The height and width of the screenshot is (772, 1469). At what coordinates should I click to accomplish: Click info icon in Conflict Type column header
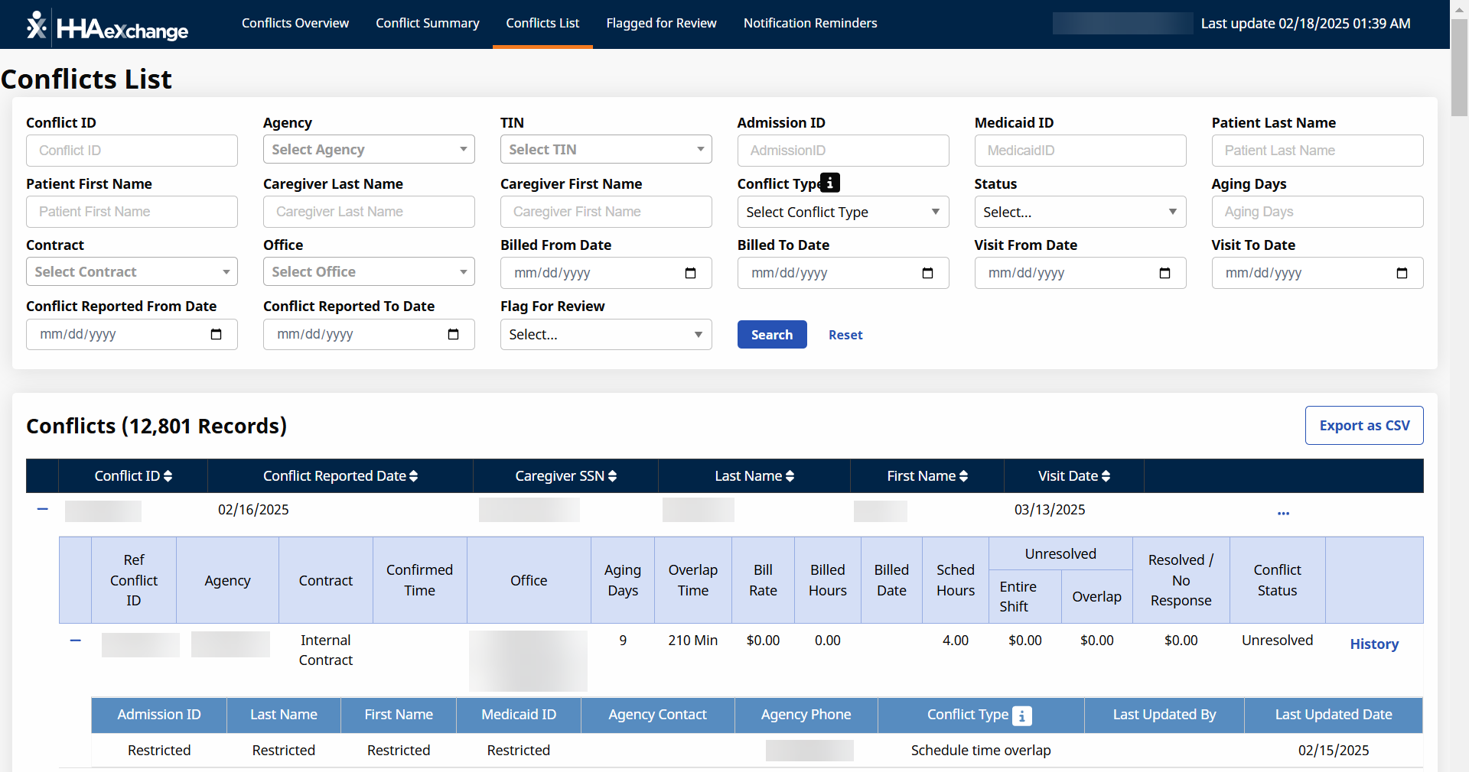[1022, 715]
